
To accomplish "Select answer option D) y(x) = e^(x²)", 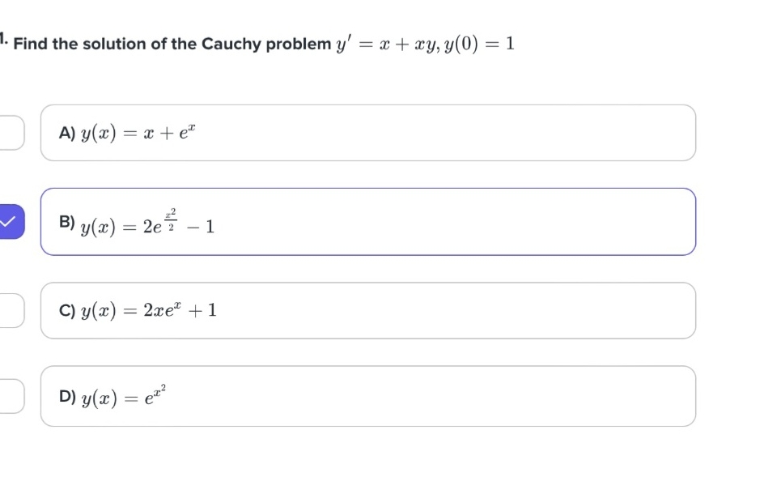I will coord(368,396).
